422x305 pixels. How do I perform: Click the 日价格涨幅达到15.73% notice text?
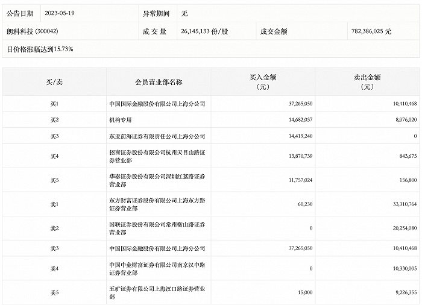click(40, 48)
